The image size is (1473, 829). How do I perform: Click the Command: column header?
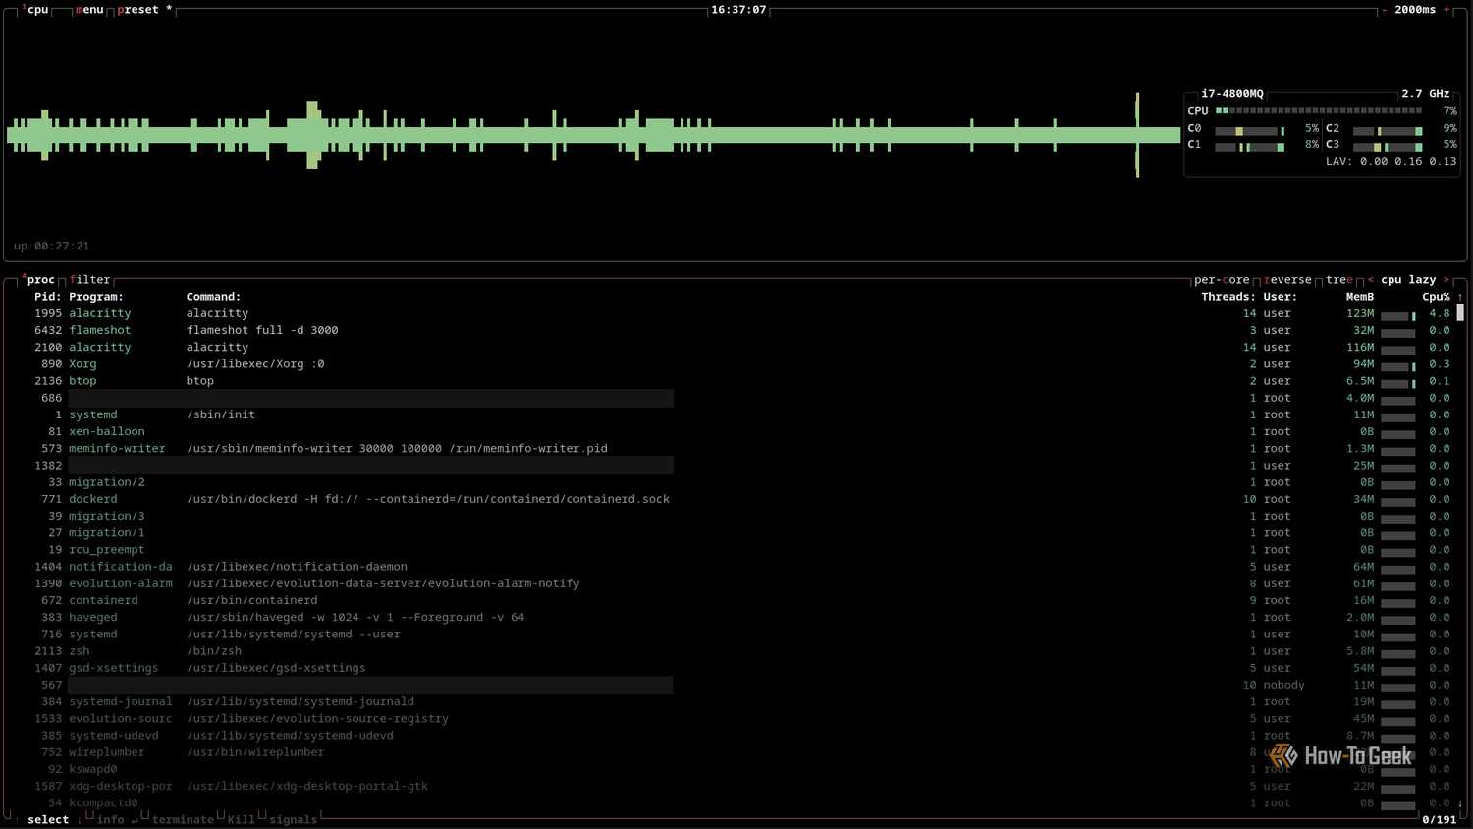[x=213, y=297]
